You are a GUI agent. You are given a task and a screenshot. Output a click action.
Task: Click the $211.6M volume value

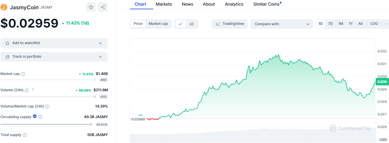(101, 90)
